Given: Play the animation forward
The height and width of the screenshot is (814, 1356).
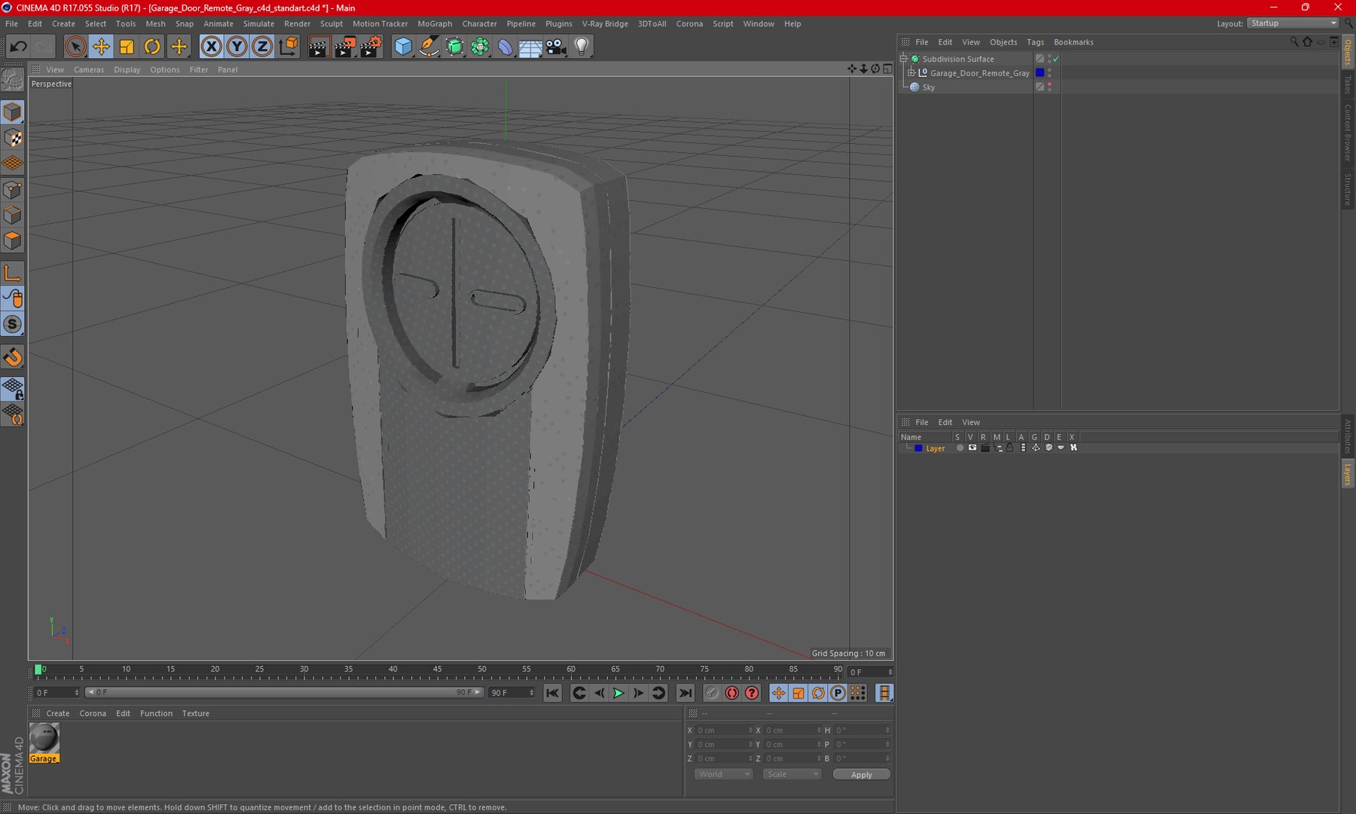Looking at the screenshot, I should pyautogui.click(x=618, y=693).
